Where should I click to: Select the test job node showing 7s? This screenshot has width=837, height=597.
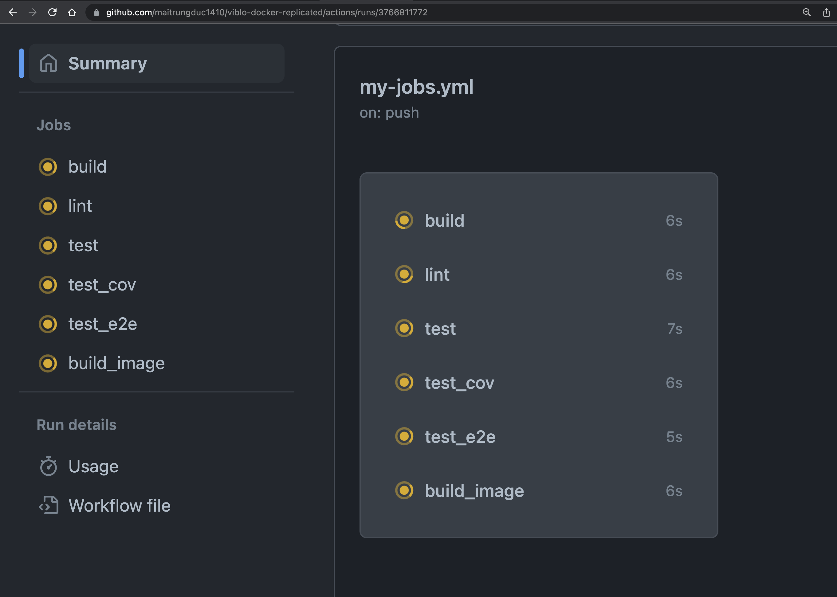coord(440,328)
